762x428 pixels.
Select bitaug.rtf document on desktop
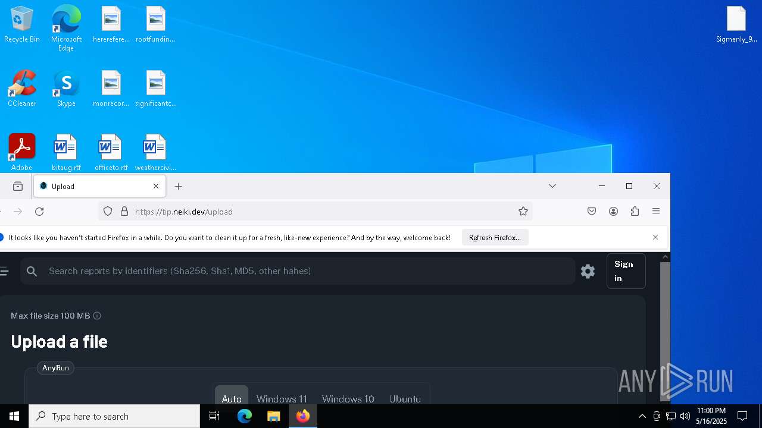pyautogui.click(x=66, y=153)
